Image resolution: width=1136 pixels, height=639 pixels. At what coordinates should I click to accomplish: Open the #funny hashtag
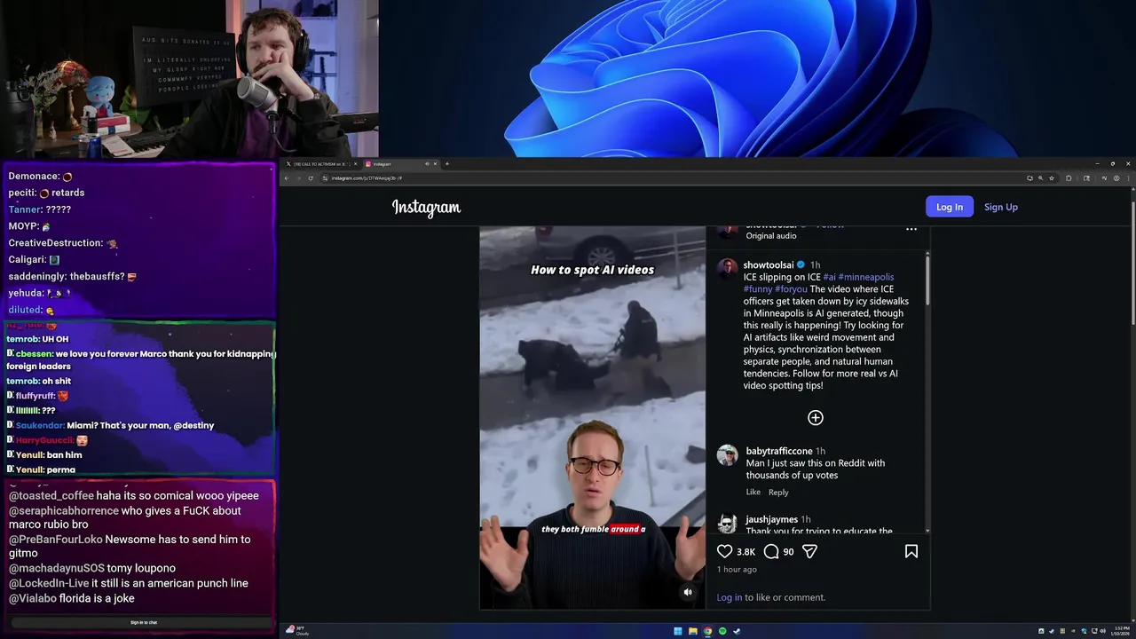[758, 289]
